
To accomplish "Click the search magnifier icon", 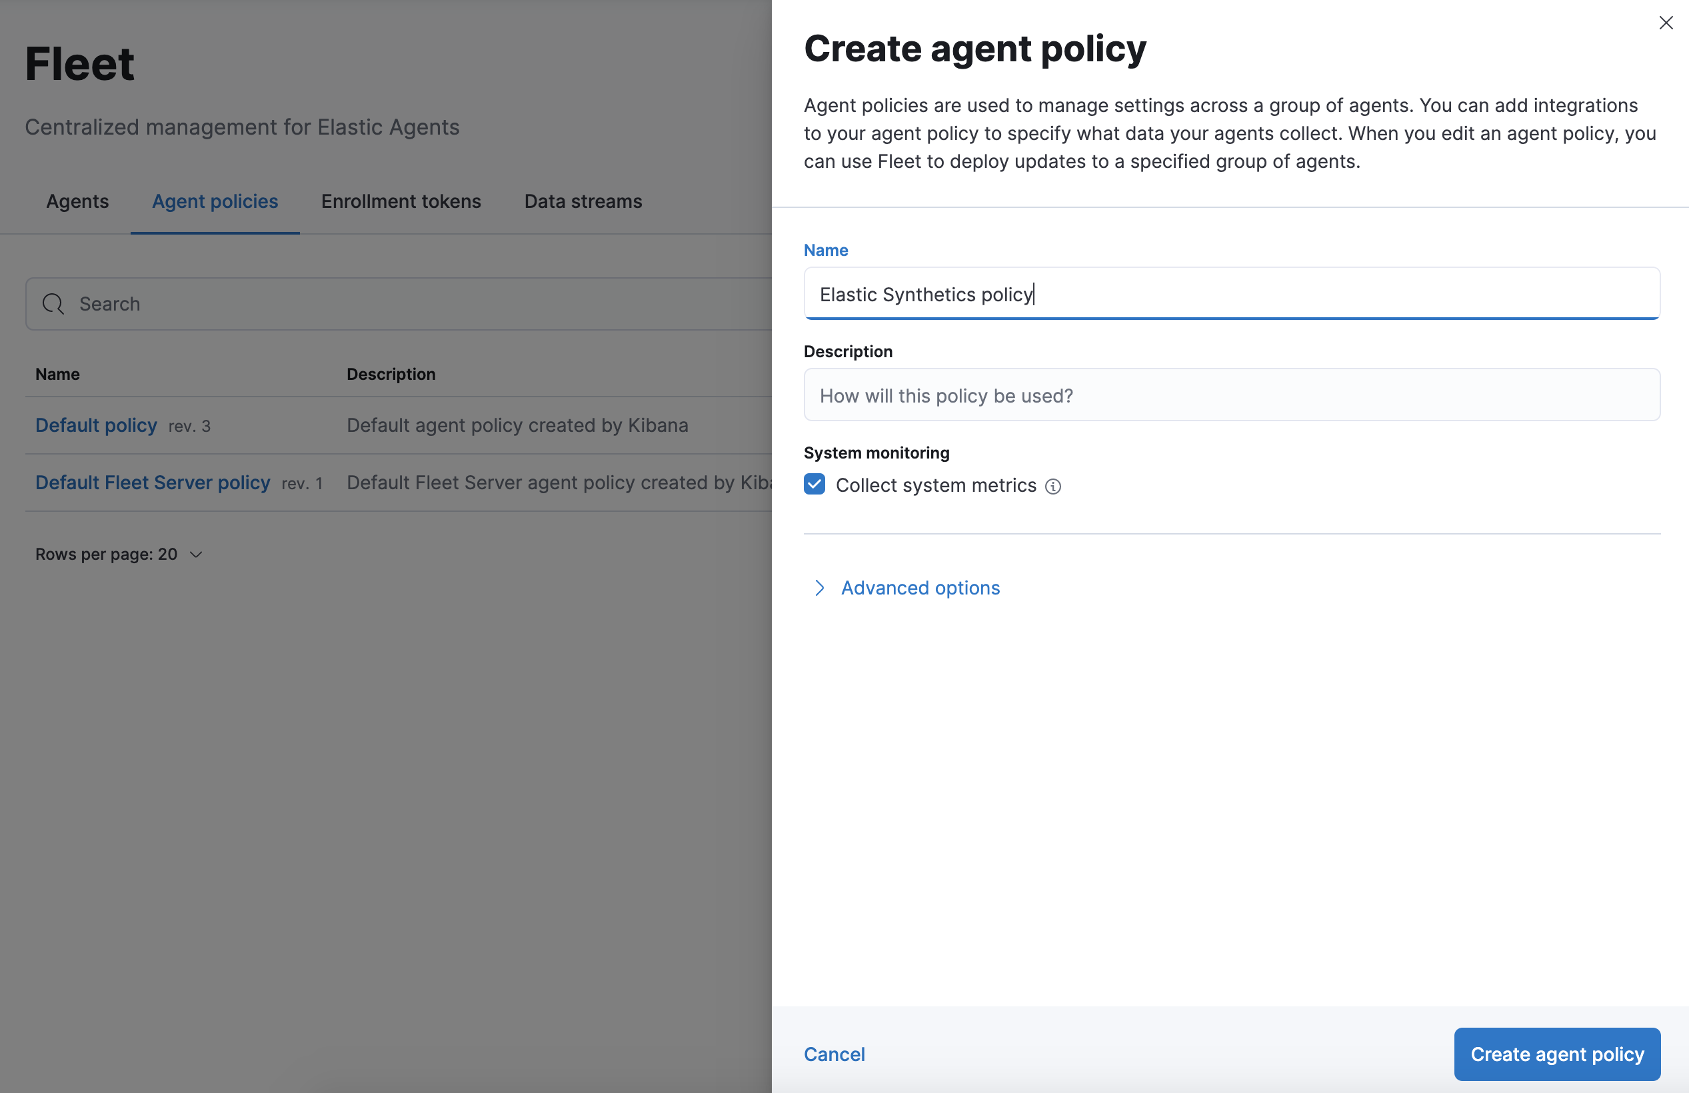I will [x=53, y=303].
